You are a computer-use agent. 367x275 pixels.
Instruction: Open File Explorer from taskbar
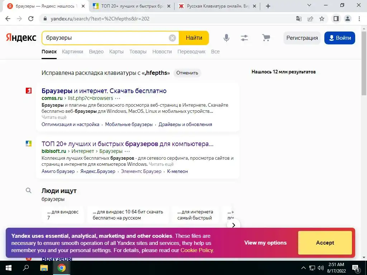click(44, 268)
